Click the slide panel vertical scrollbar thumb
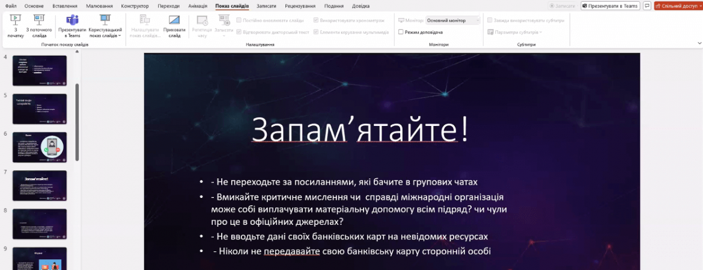The width and height of the screenshot is (703, 270). tap(77, 122)
